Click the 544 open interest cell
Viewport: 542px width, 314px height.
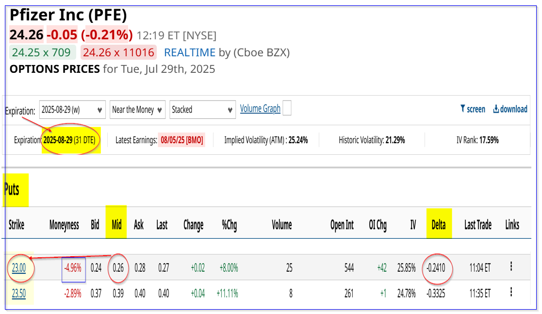pos(349,268)
